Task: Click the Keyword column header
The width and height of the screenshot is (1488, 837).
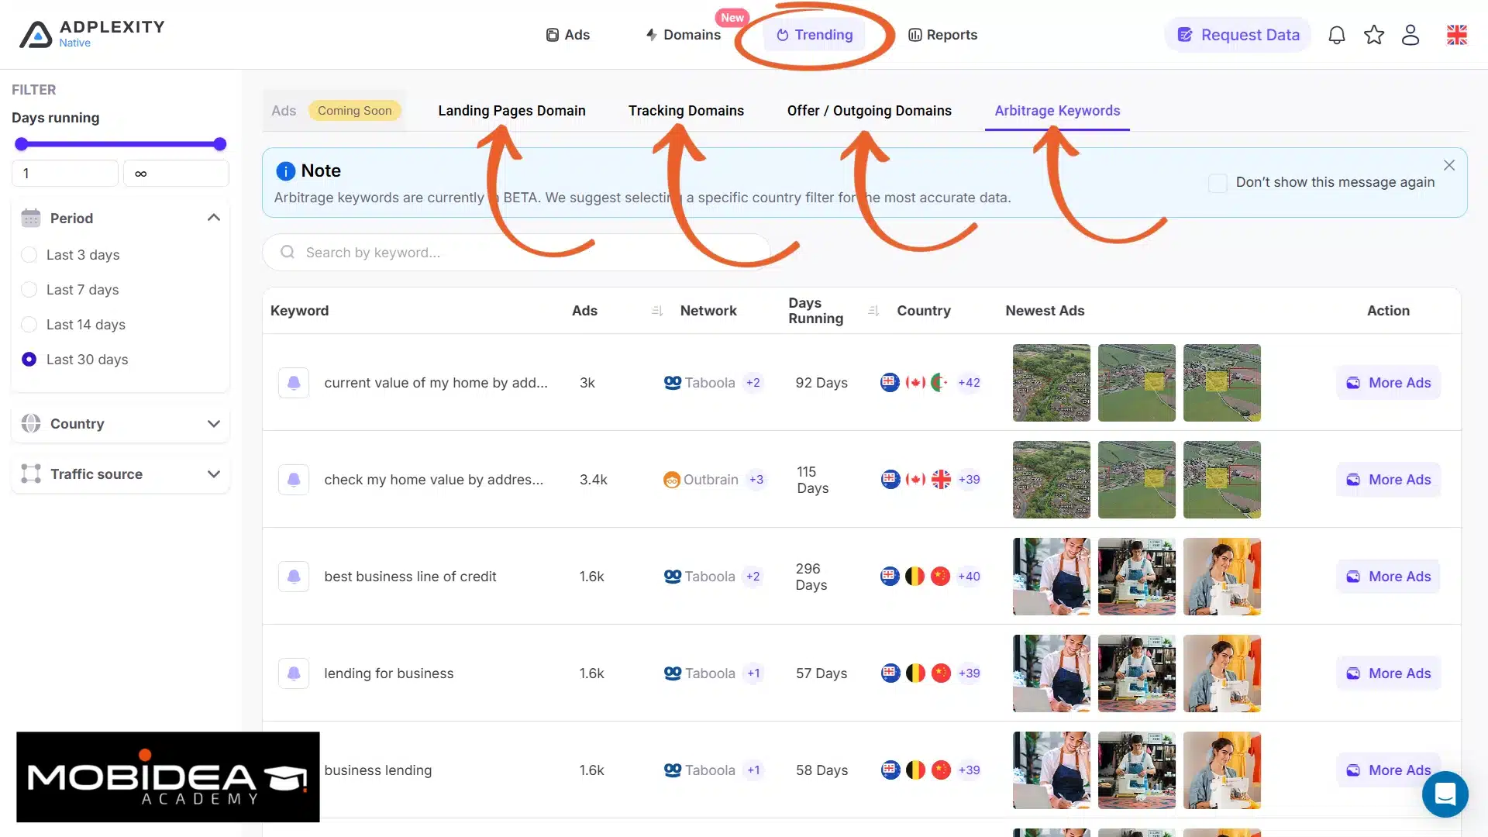Action: click(x=299, y=311)
